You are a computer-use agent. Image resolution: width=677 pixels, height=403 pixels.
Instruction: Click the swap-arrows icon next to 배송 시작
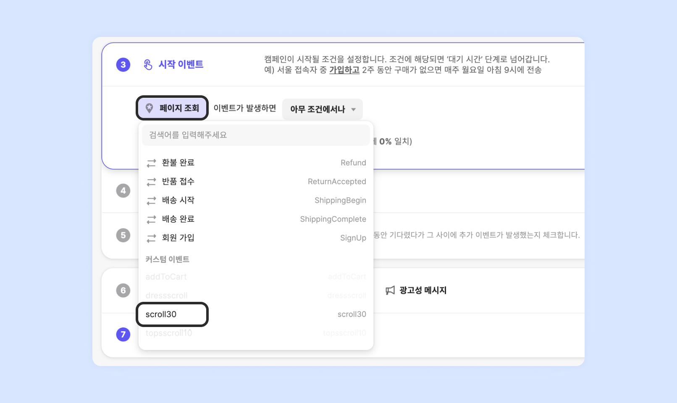[x=151, y=201]
